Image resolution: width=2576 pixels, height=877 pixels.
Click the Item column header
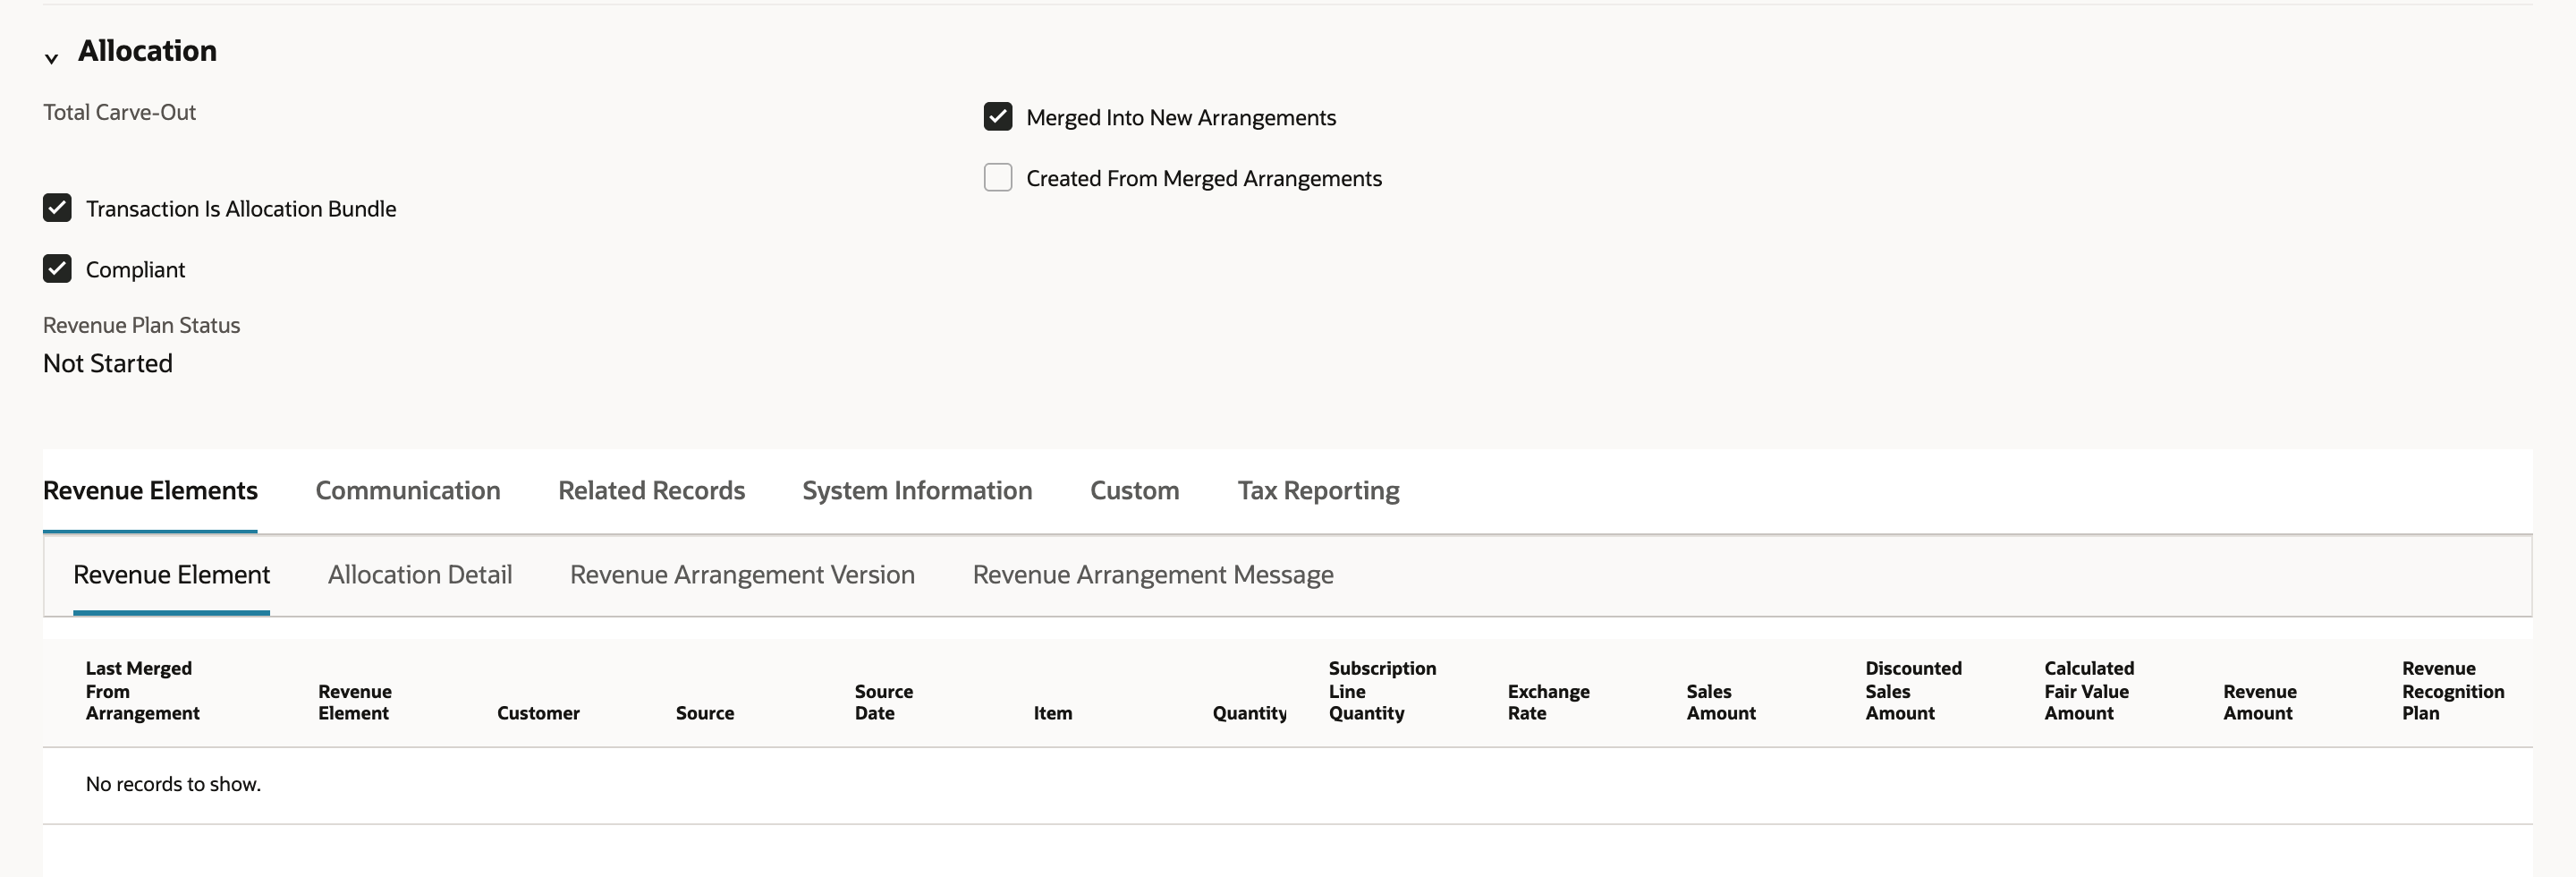click(x=1052, y=713)
